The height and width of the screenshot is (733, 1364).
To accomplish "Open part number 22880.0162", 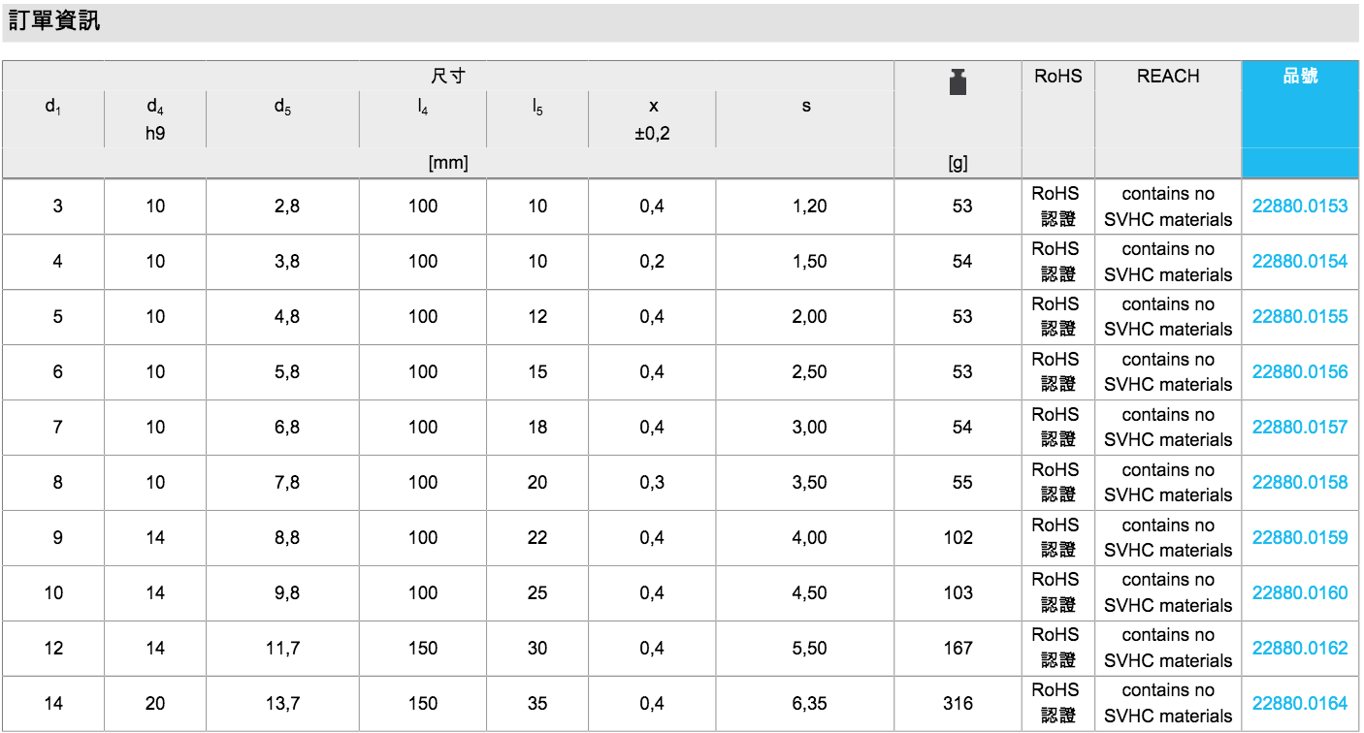I will click(1299, 649).
